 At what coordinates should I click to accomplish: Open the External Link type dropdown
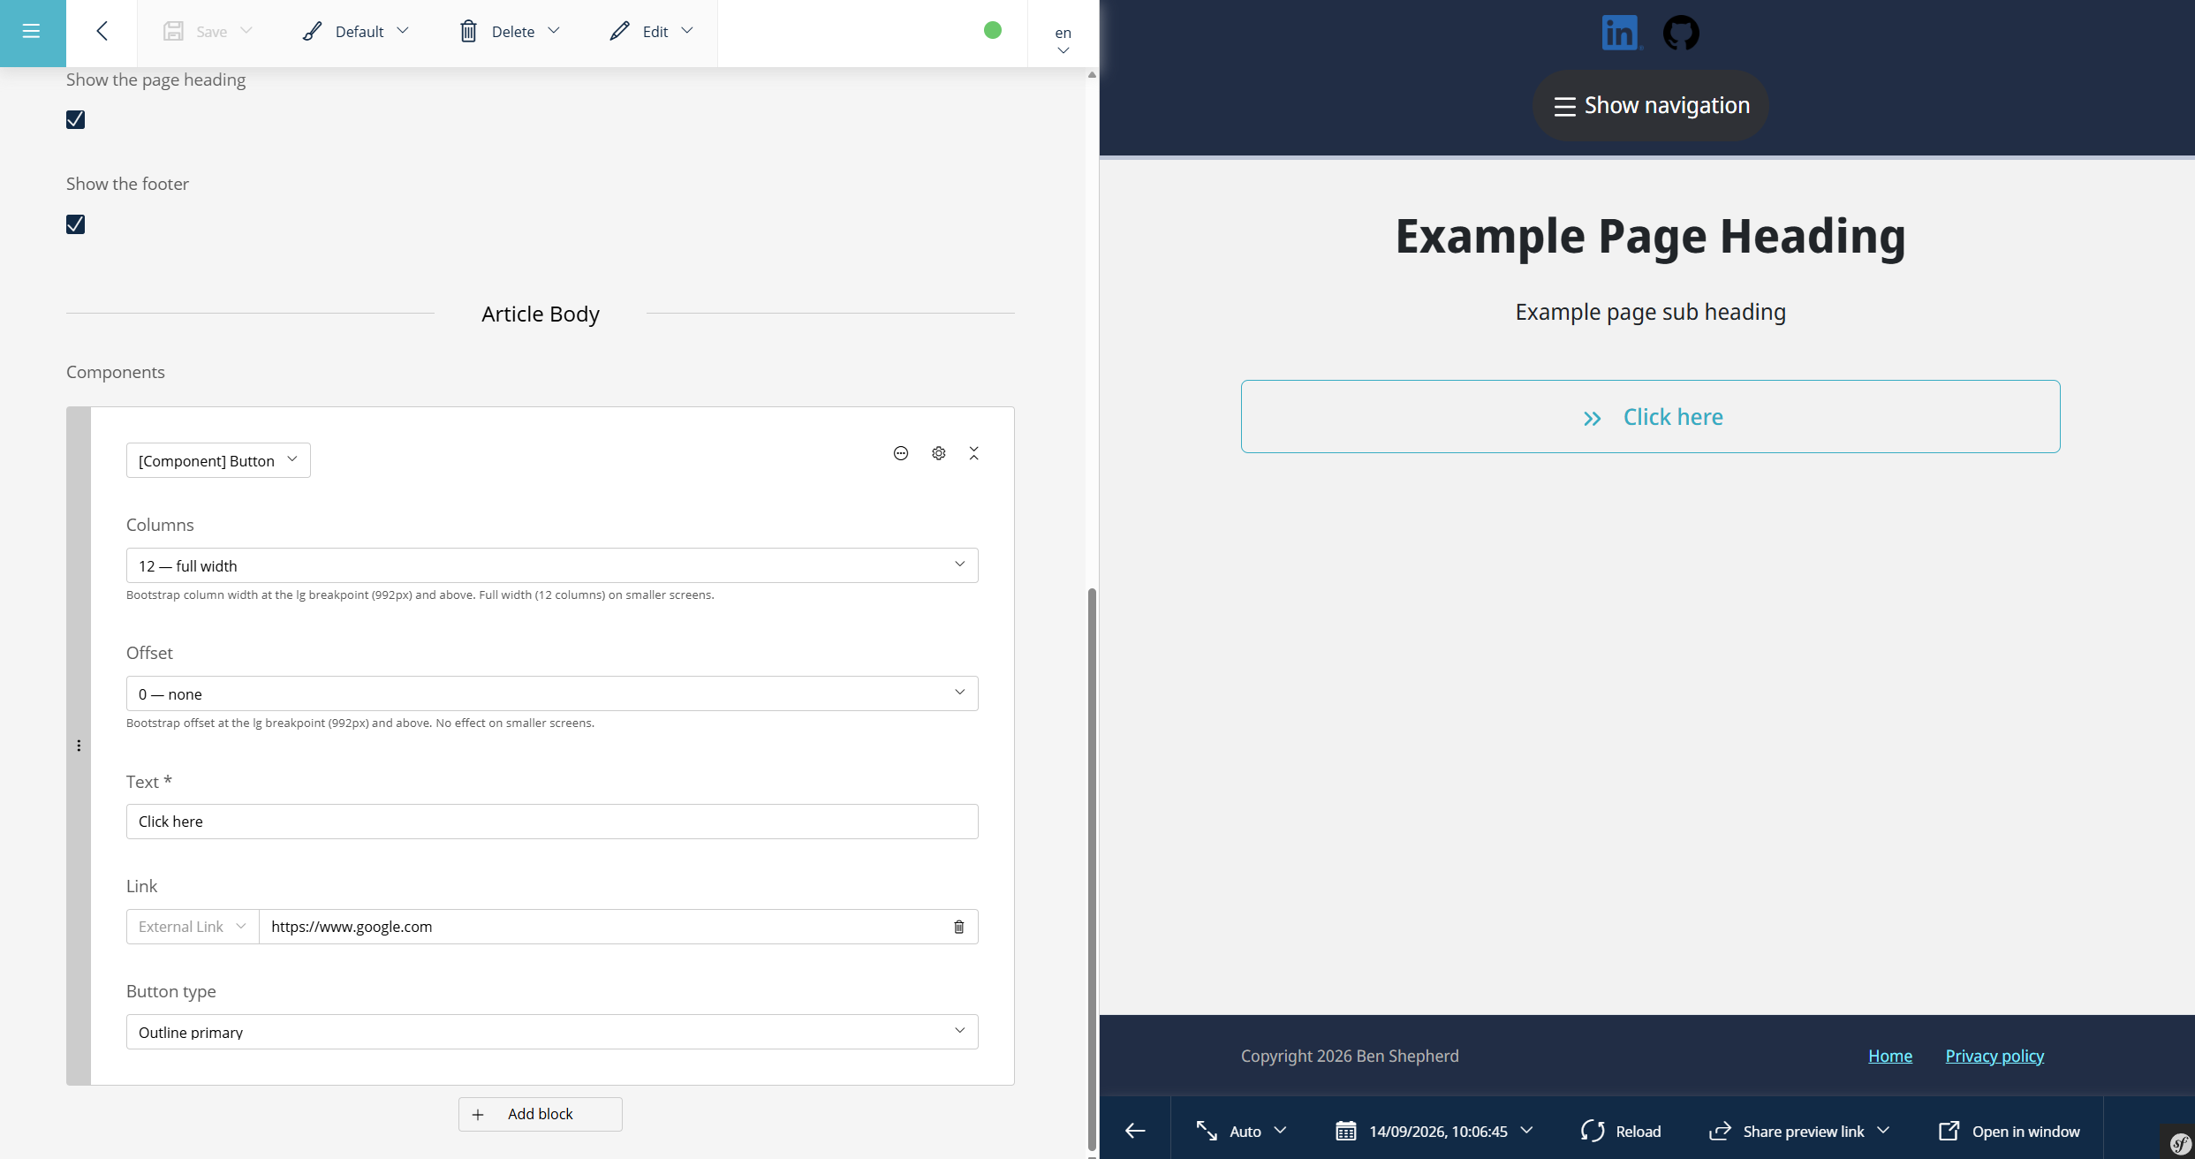[x=193, y=927]
